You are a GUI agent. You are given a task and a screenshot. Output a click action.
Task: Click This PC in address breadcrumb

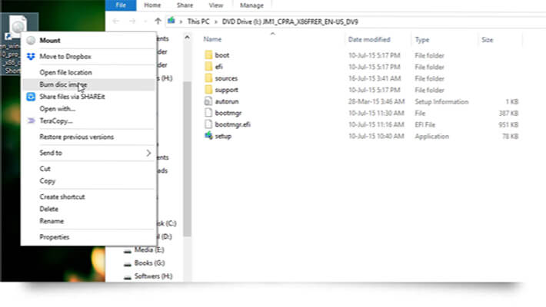[x=198, y=21]
